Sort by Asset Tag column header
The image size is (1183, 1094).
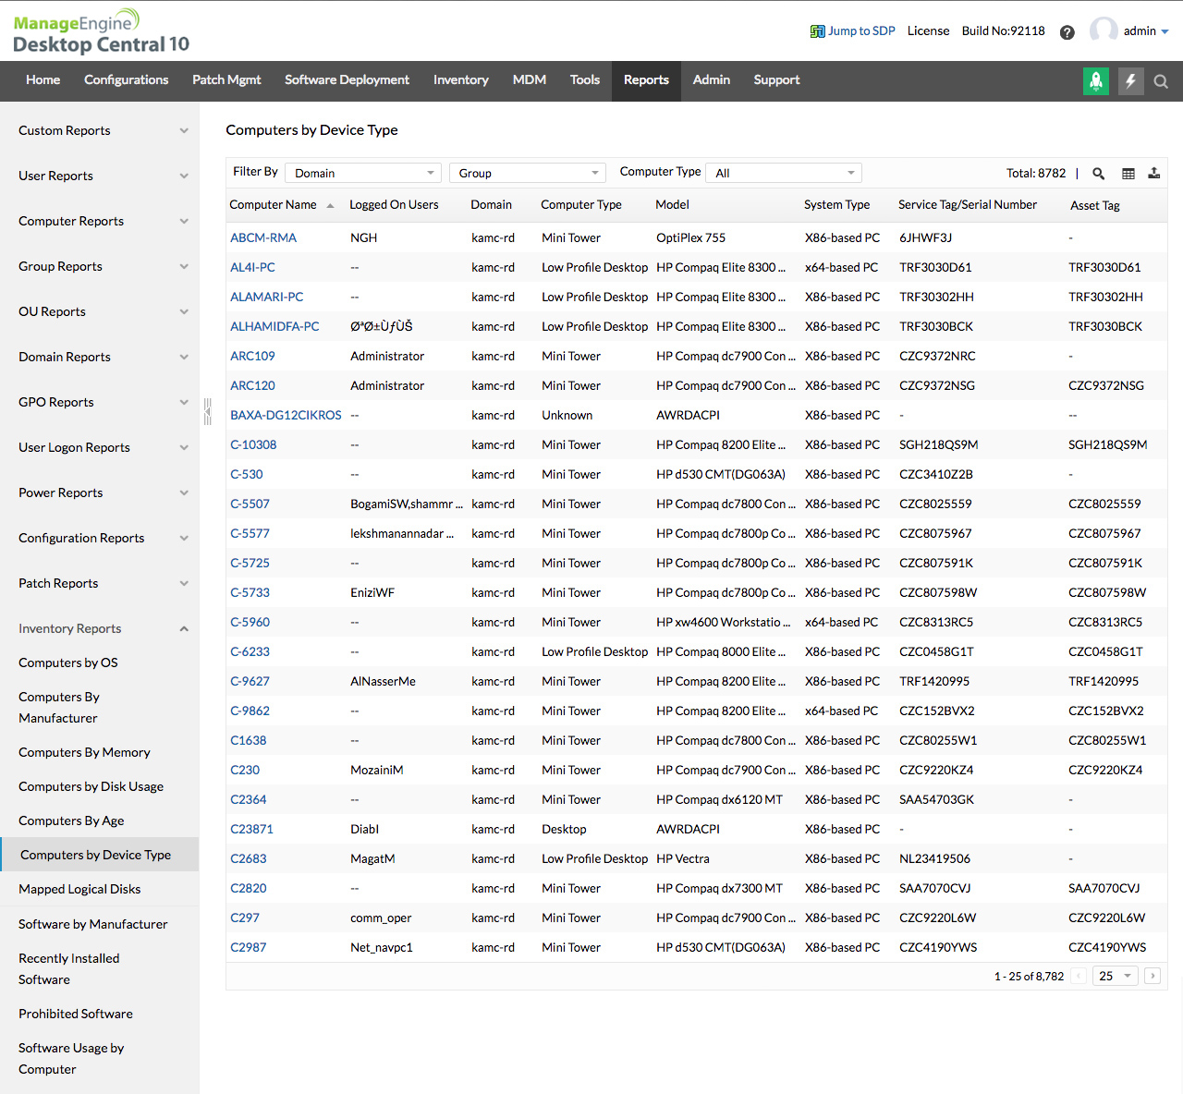click(1095, 205)
